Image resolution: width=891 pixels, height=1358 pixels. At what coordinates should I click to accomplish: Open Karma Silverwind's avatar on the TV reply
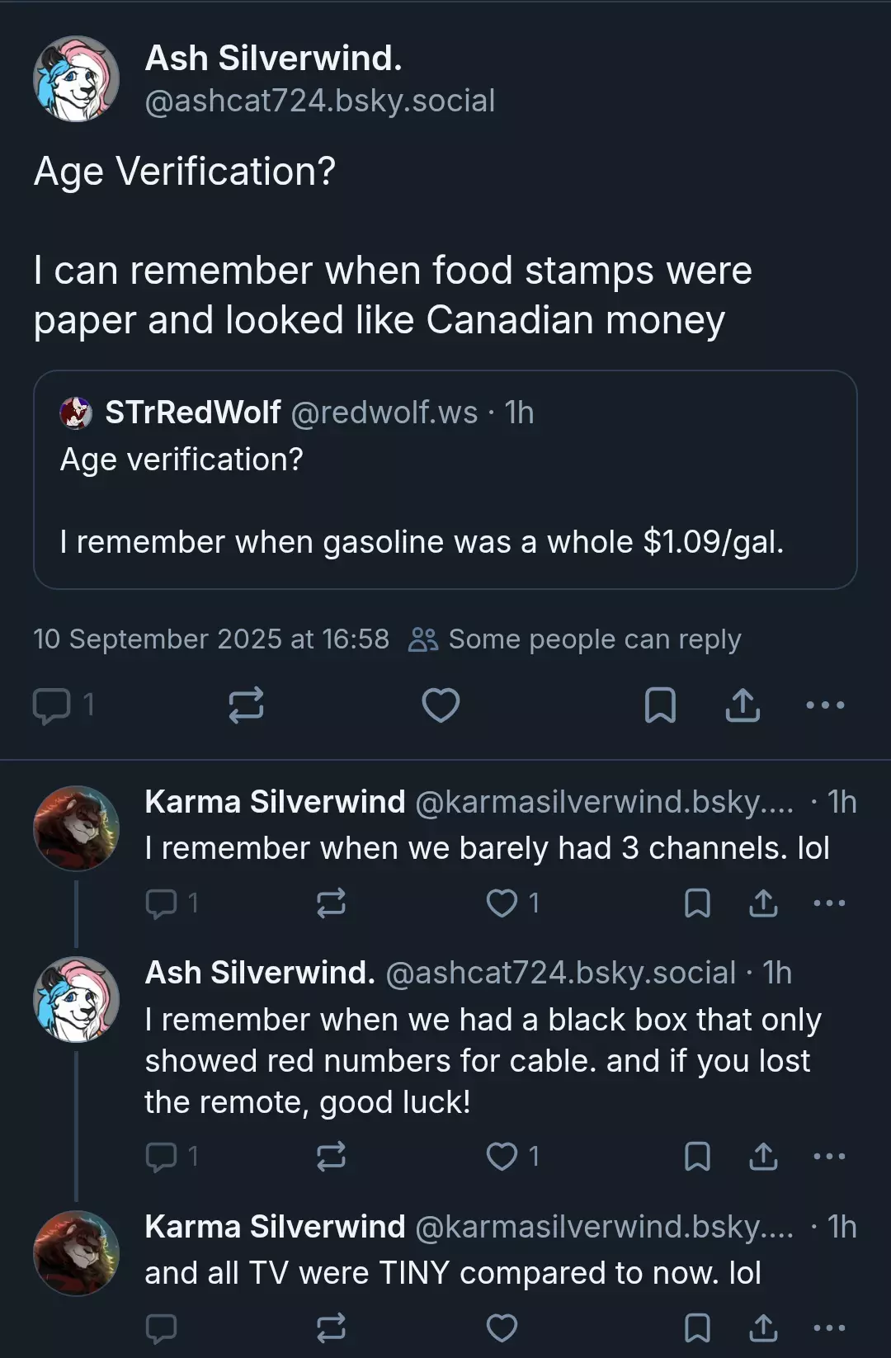[76, 1253]
